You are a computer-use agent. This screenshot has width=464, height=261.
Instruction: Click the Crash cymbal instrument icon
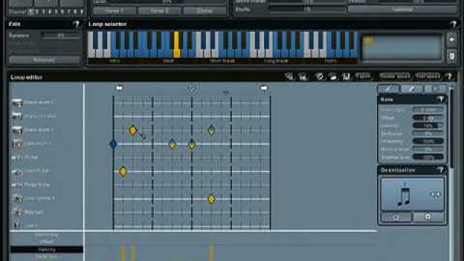(17, 199)
